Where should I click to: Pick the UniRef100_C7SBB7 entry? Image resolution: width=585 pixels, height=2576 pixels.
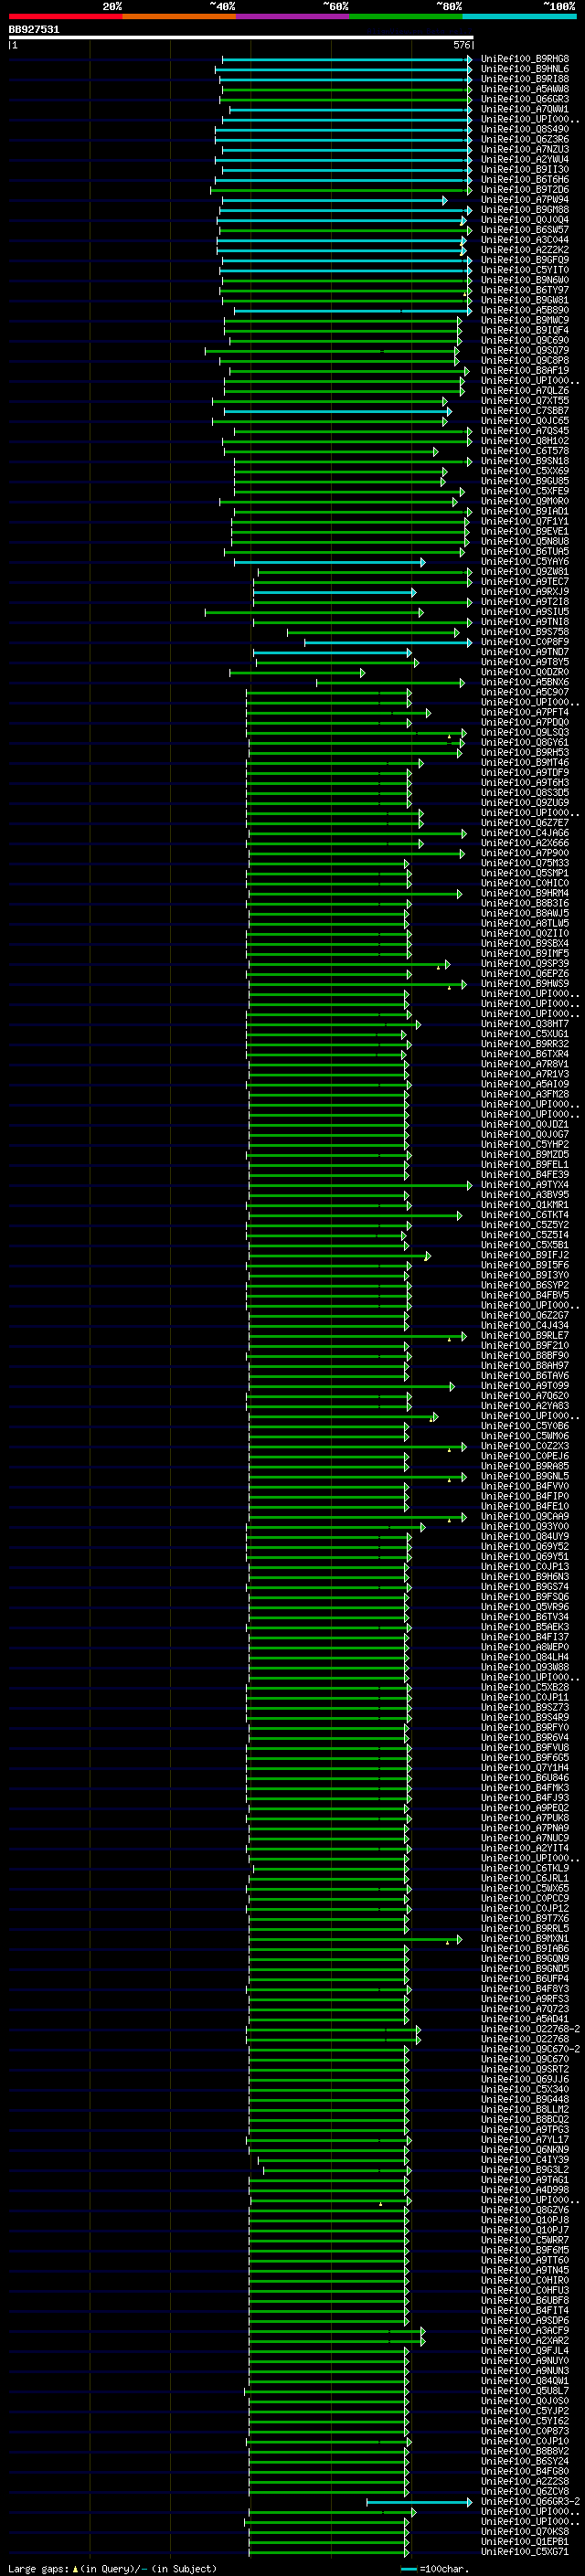[525, 411]
